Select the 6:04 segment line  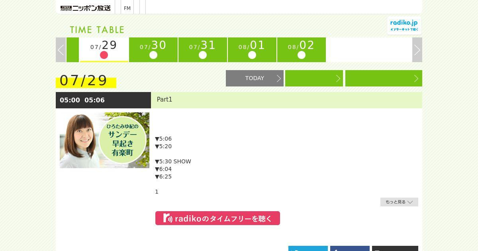click(x=163, y=169)
